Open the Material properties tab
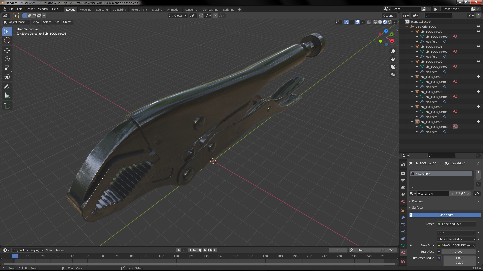Viewport: 483px width, 271px height. [403, 253]
